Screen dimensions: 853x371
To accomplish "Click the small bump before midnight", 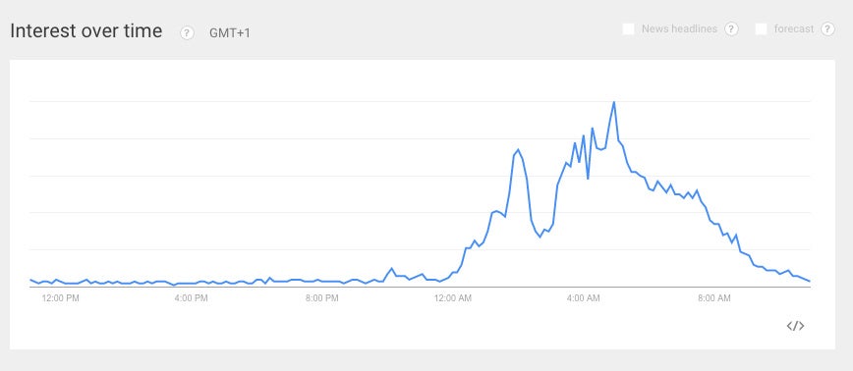I will pos(391,268).
